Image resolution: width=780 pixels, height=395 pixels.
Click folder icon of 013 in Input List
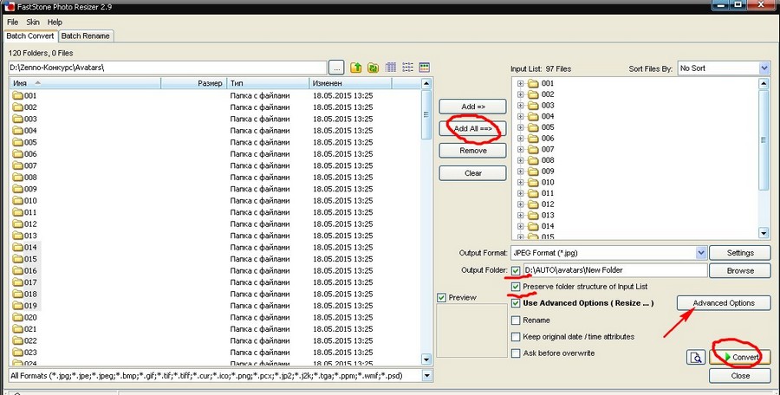[x=533, y=215]
